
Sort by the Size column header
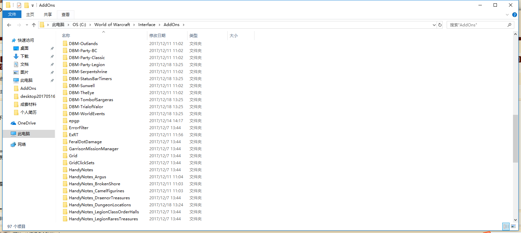pos(241,35)
